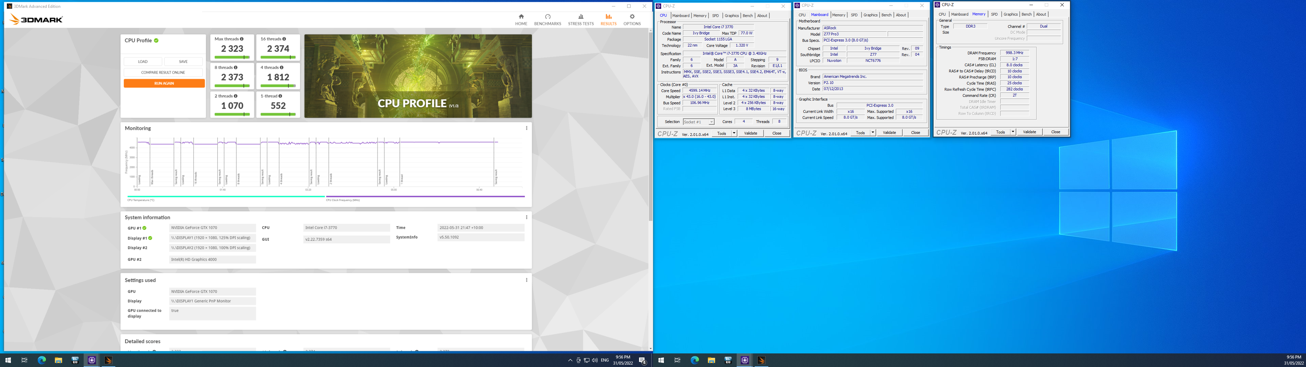Screen dimensions: 1306x367
Task: Click the Max threads score bar
Action: [232, 57]
